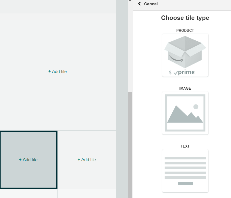Select the Product tile type box icon
Screen dimensions: 231x198
185,55
